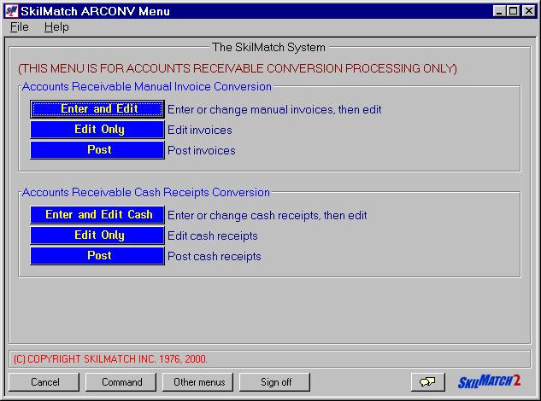Image resolution: width=541 pixels, height=401 pixels.
Task: Minimize the SkilMatch ARCONV Menu window
Action: [x=498, y=11]
